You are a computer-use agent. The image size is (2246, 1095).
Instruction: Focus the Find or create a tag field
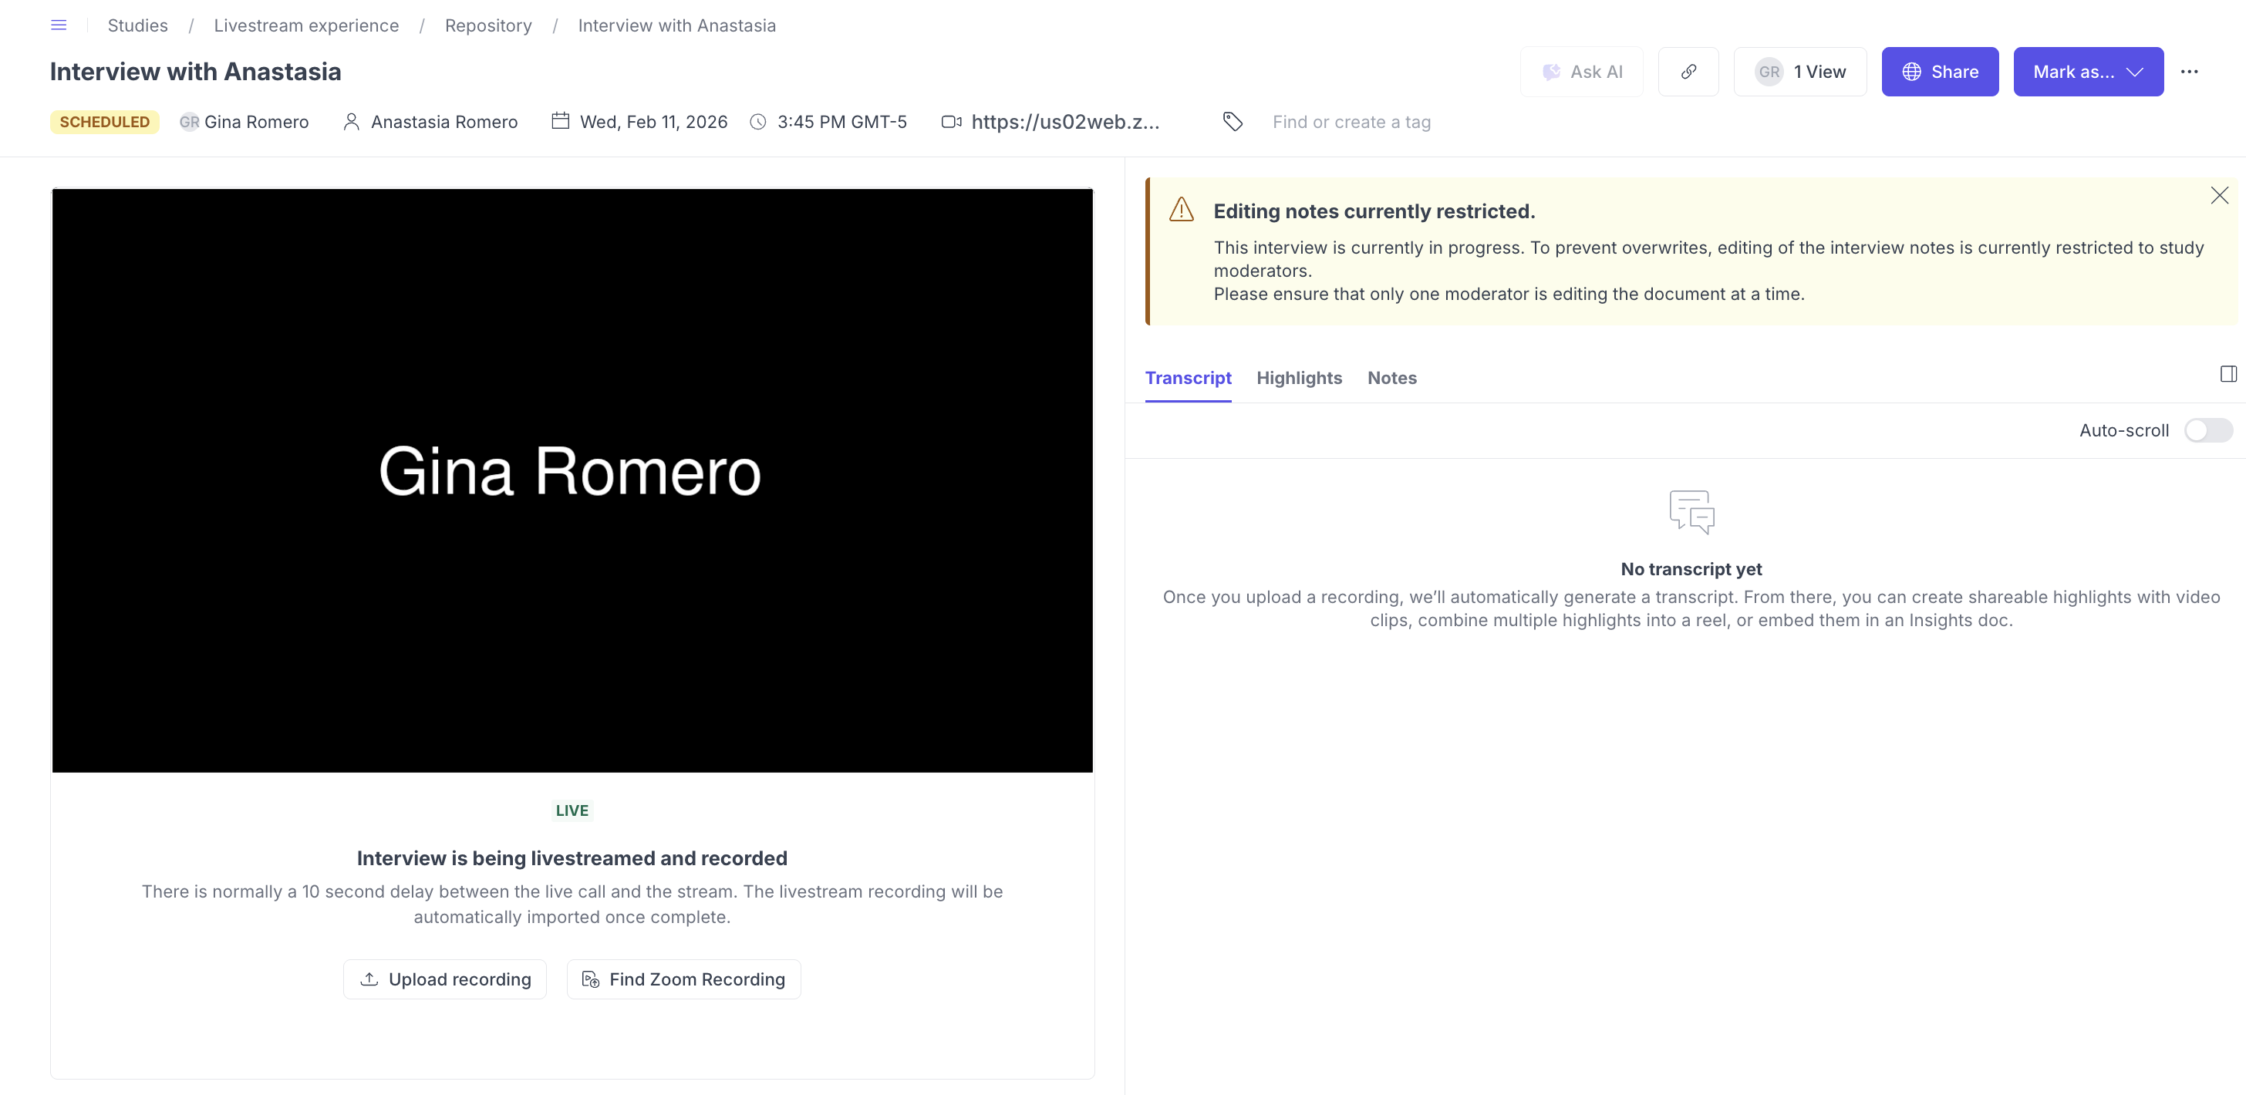pyautogui.click(x=1351, y=122)
